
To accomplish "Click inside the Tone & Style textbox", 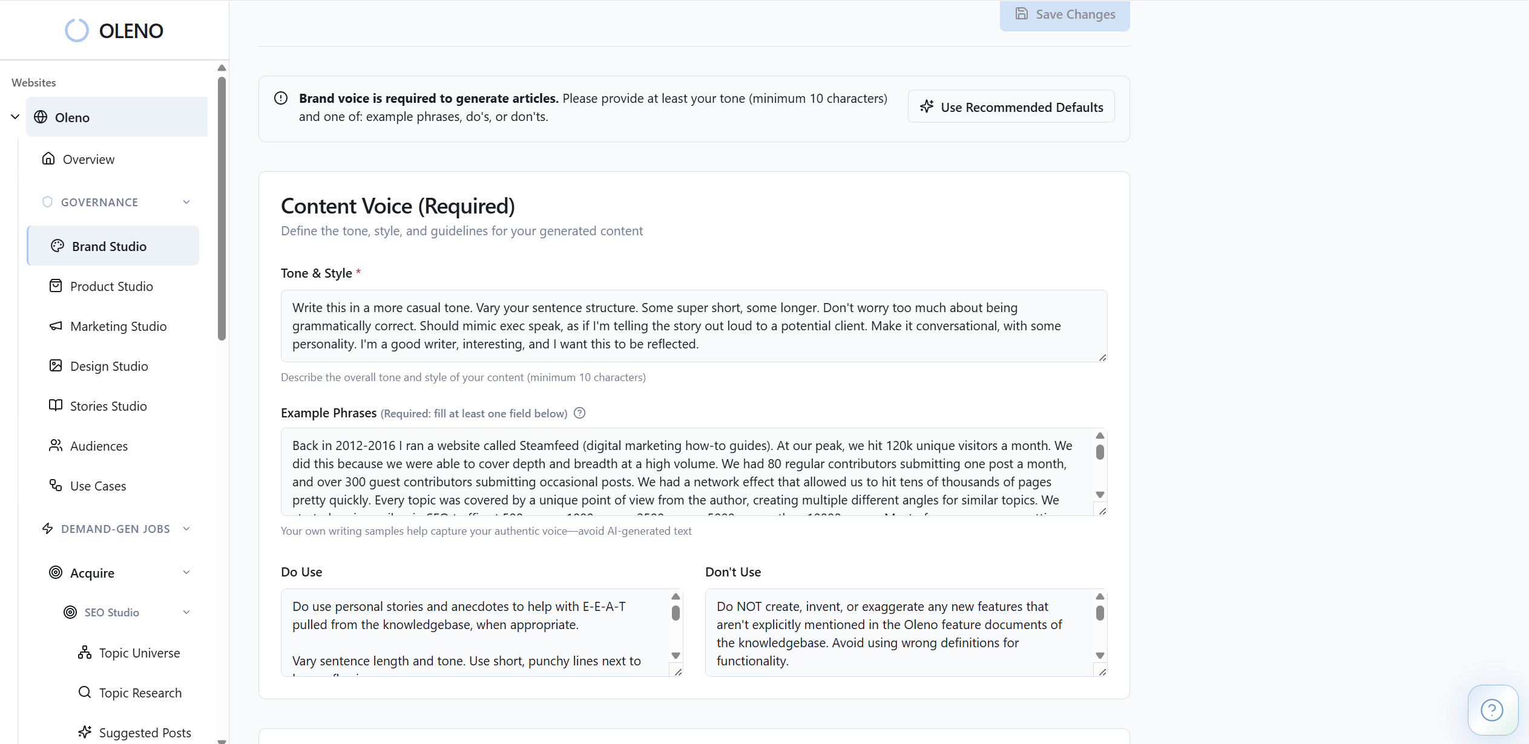I will [x=693, y=326].
